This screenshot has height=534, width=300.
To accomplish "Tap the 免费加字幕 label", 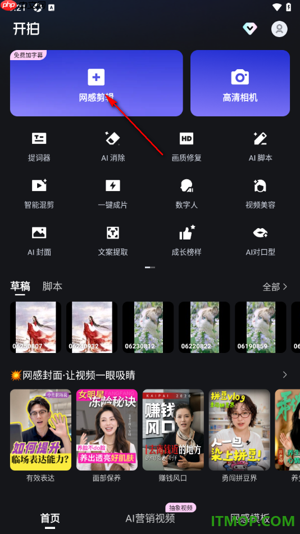I will click(x=28, y=55).
